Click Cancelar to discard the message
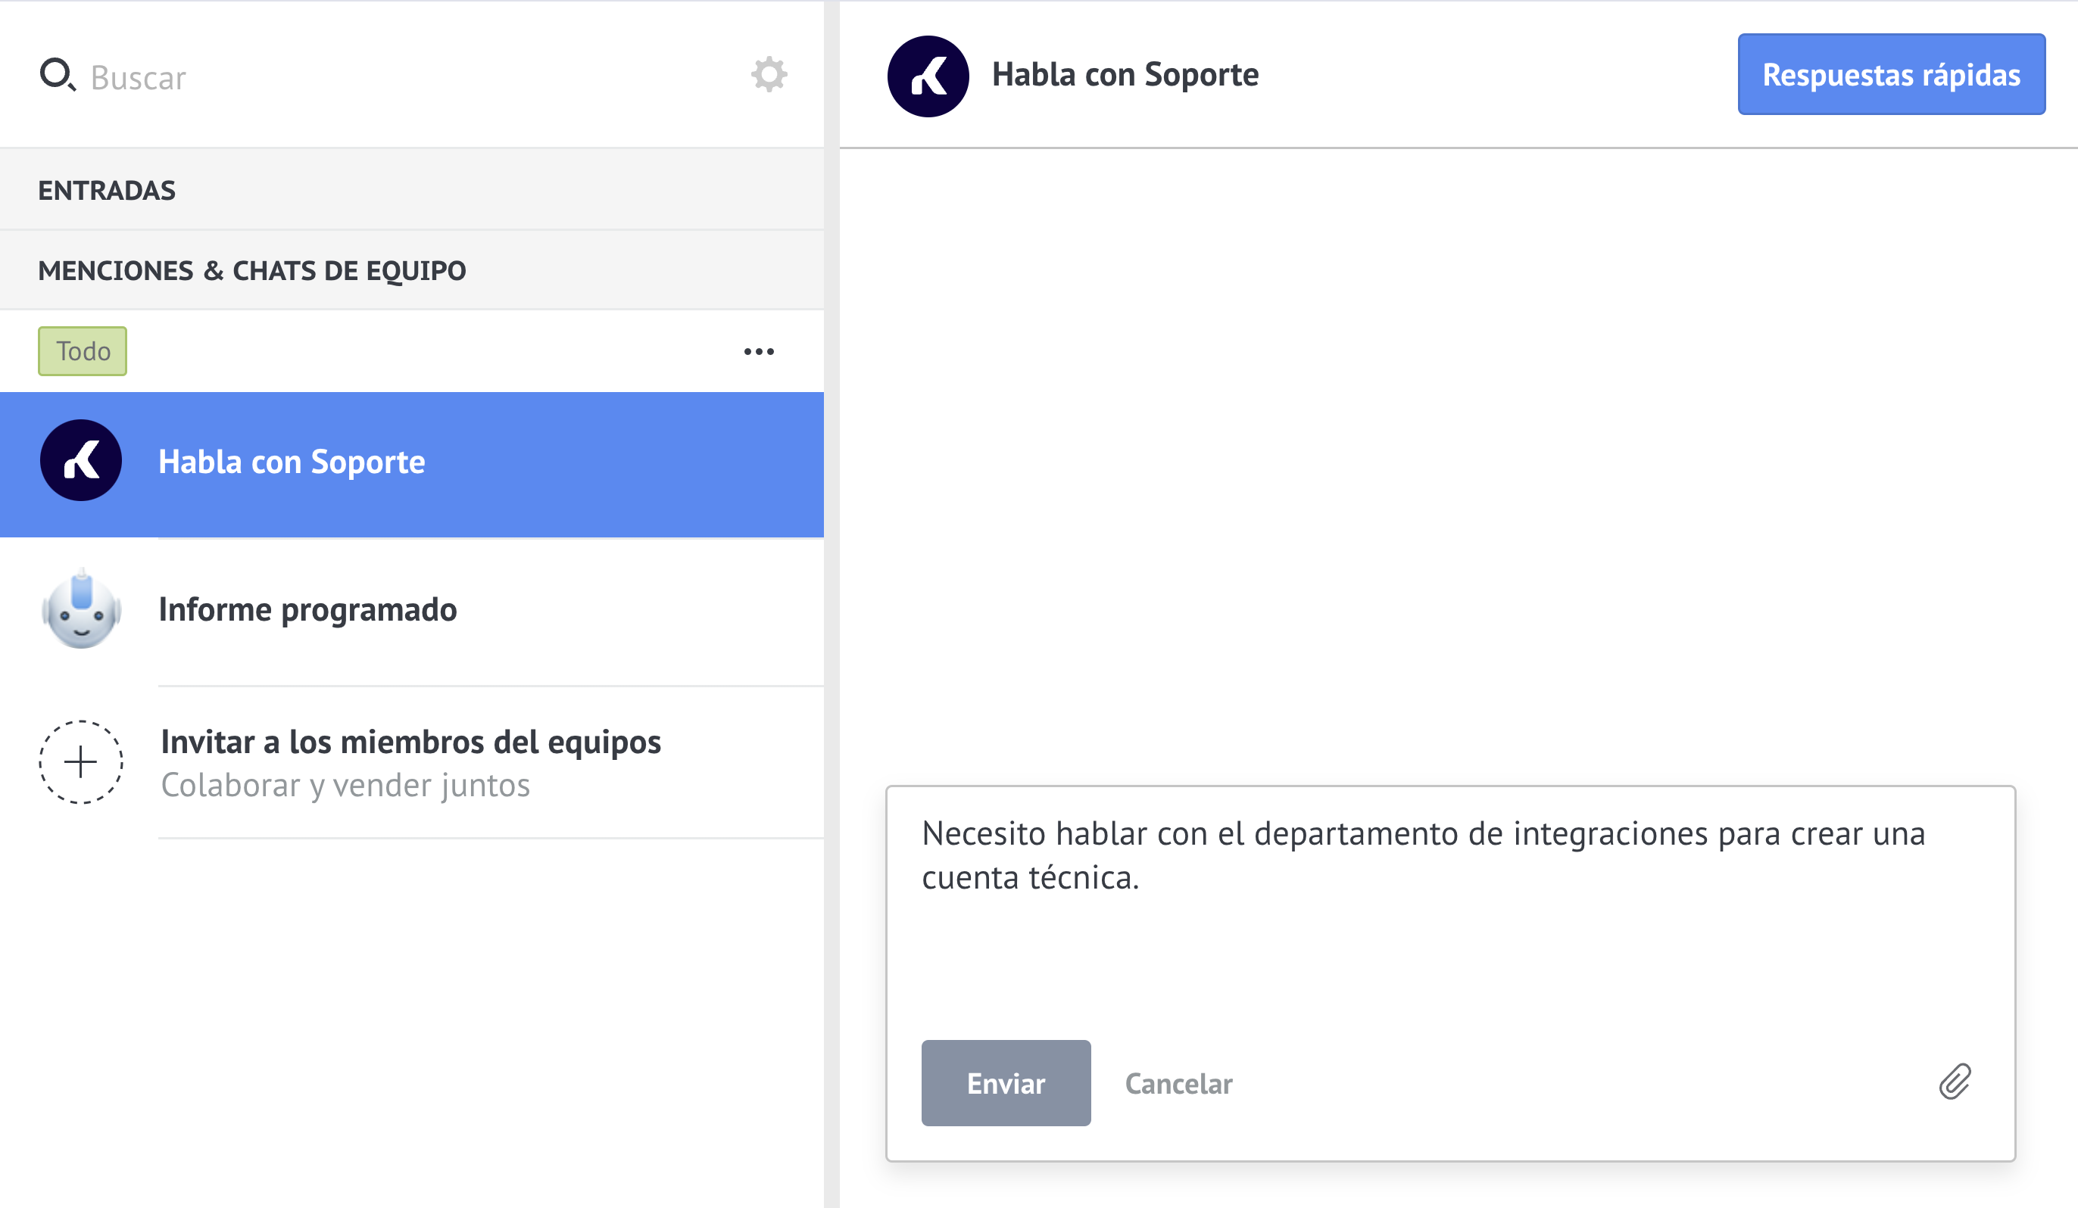This screenshot has height=1208, width=2078. click(x=1178, y=1084)
